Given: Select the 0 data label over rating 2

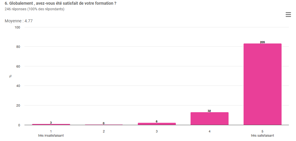Looking at the screenshot, I should (104, 123).
